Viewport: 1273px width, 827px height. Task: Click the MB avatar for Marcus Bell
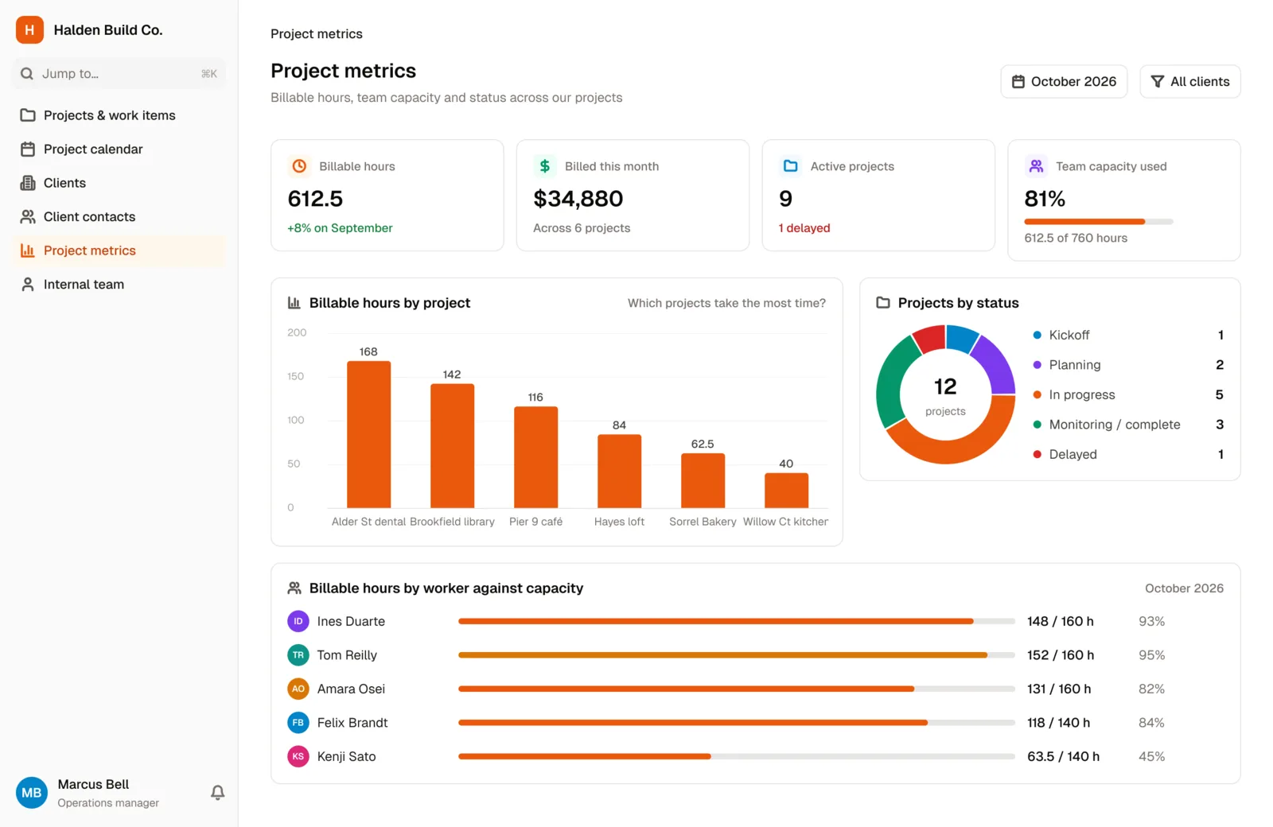click(x=32, y=793)
